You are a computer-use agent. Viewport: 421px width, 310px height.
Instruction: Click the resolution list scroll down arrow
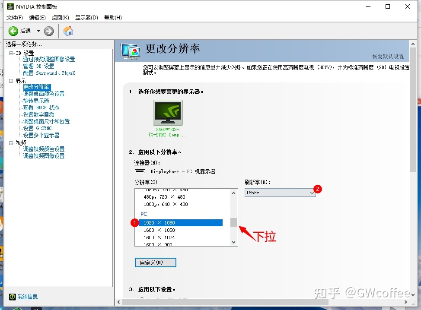233,242
